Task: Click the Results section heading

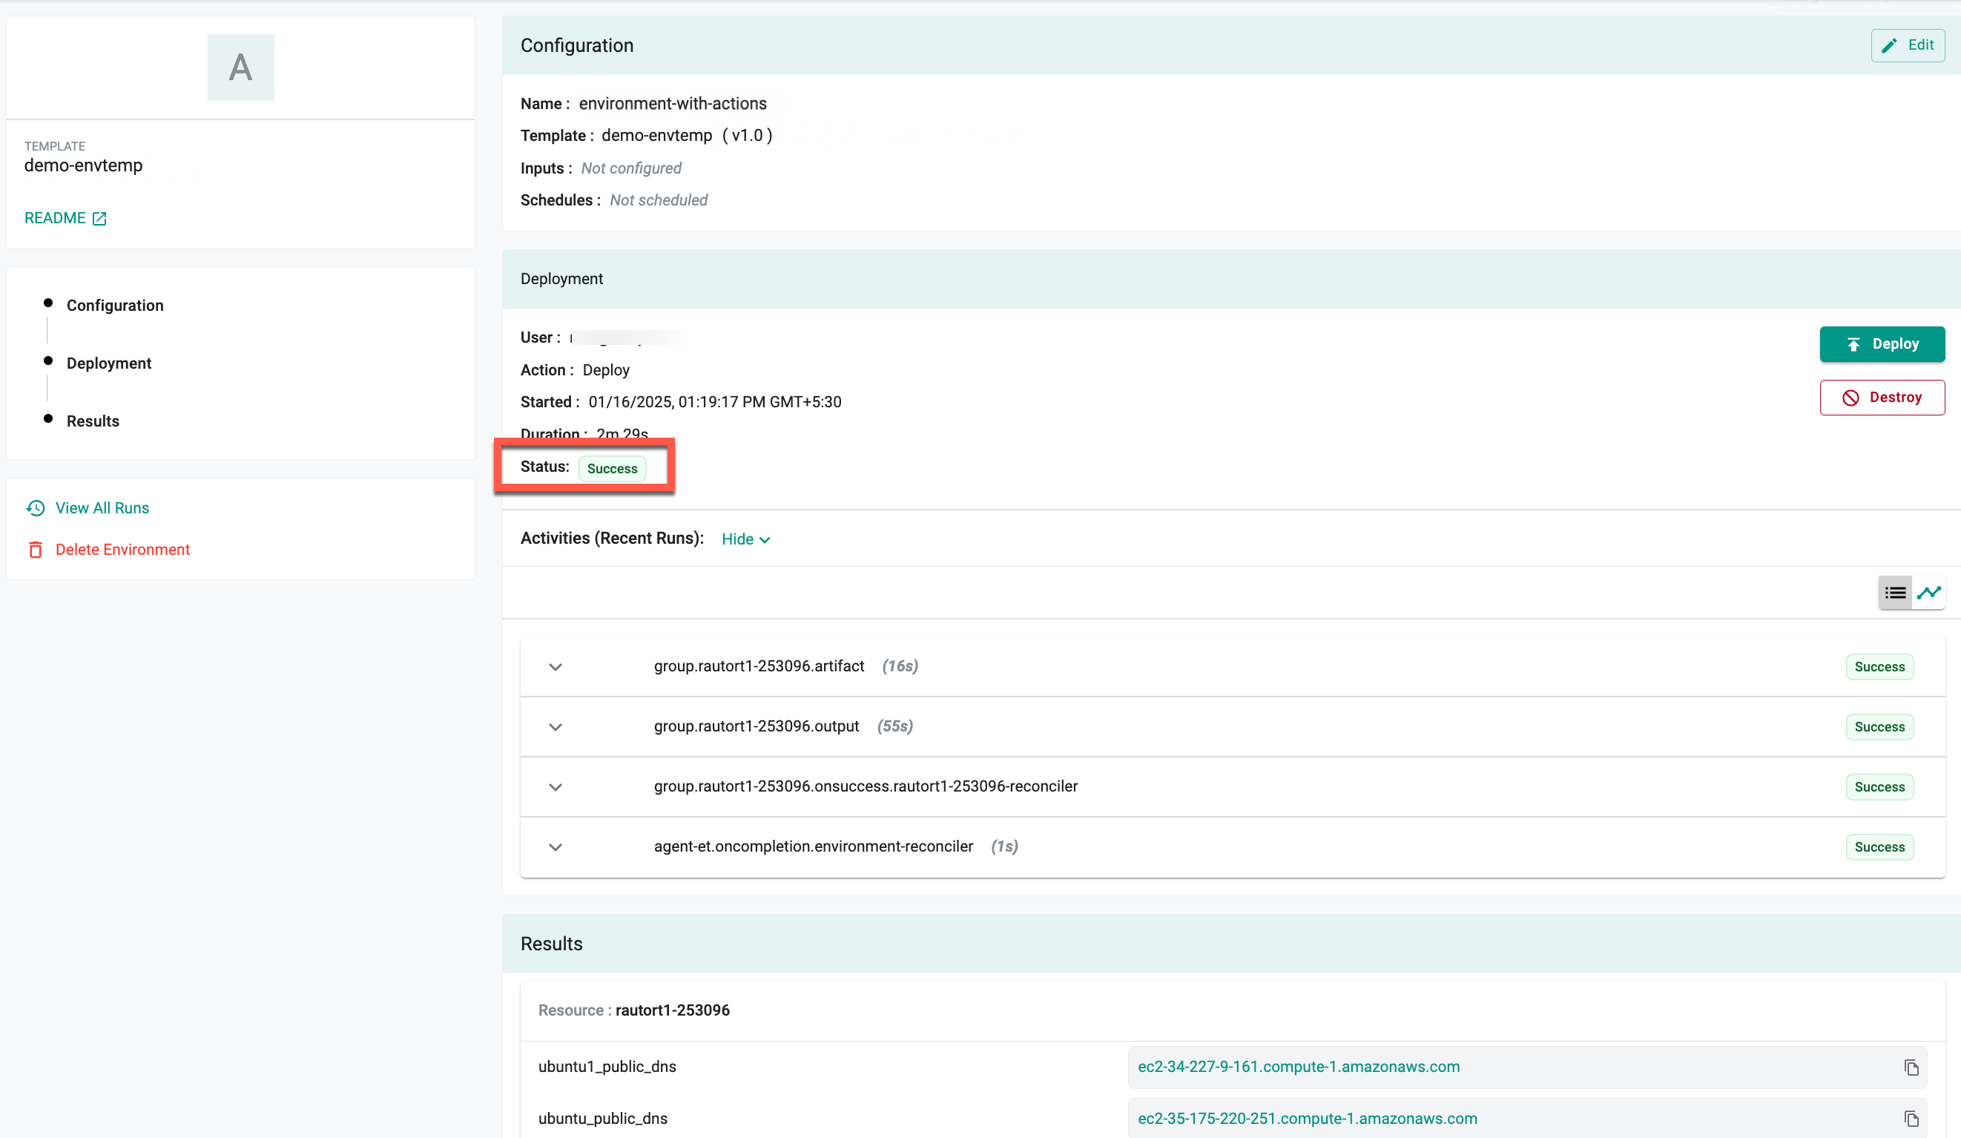Action: [x=551, y=944]
